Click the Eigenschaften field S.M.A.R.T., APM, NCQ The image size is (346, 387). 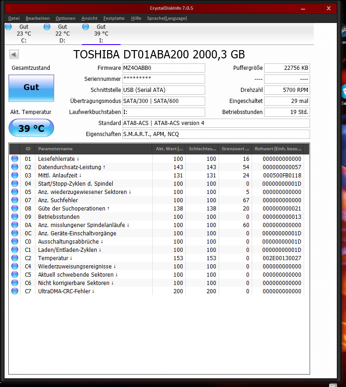click(216, 134)
